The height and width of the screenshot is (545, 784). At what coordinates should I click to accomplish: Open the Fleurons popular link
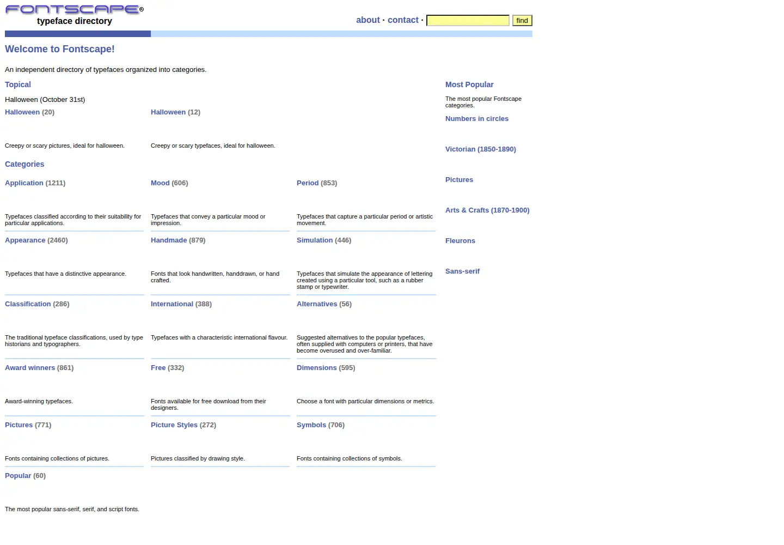coord(460,241)
